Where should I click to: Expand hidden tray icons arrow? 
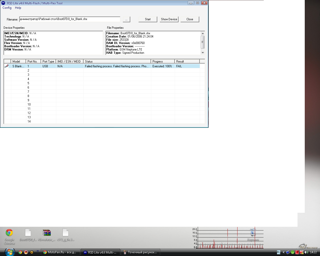pos(283,252)
